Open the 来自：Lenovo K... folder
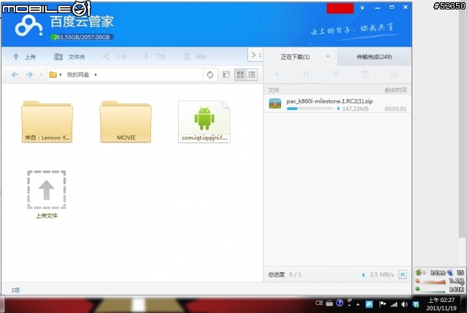The width and height of the screenshot is (467, 313). pos(47,122)
